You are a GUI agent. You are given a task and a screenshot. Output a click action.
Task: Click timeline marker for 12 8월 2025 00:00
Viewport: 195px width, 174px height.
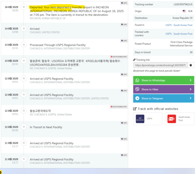pos(24,127)
